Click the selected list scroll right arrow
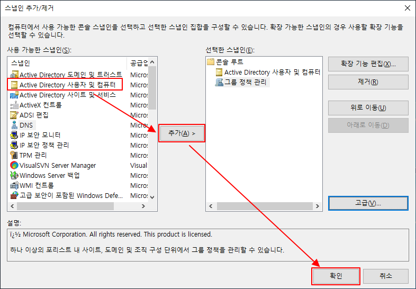 pyautogui.click(x=318, y=206)
